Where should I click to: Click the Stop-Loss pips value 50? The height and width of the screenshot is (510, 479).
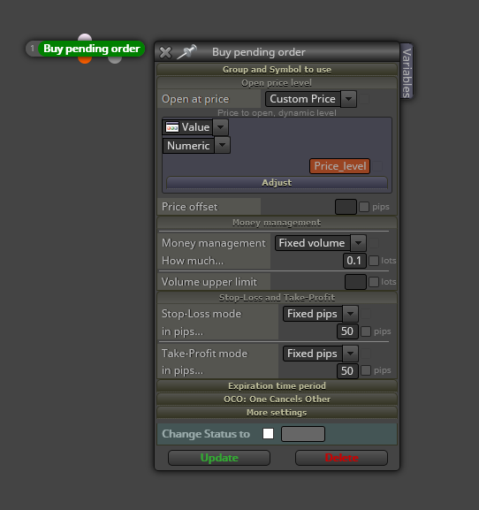coord(347,331)
